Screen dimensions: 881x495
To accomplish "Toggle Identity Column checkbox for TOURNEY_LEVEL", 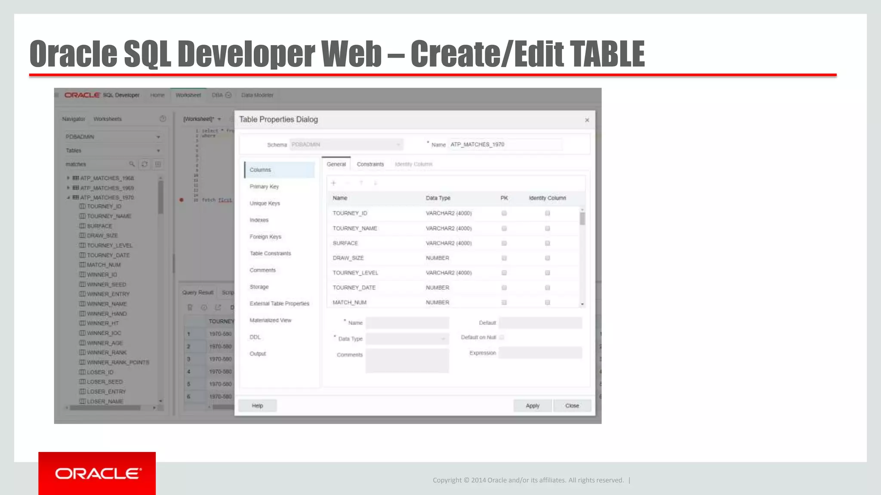I will (548, 273).
